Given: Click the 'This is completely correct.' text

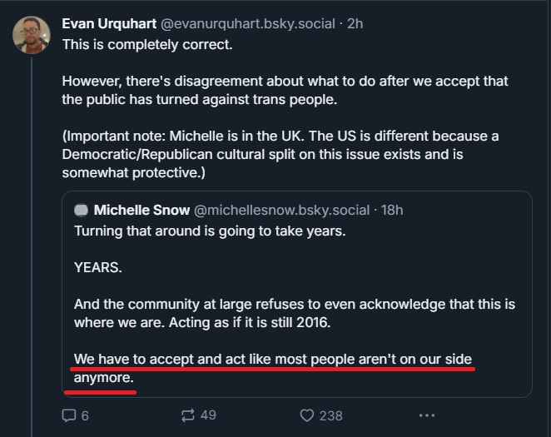Looking at the screenshot, I should click(147, 44).
